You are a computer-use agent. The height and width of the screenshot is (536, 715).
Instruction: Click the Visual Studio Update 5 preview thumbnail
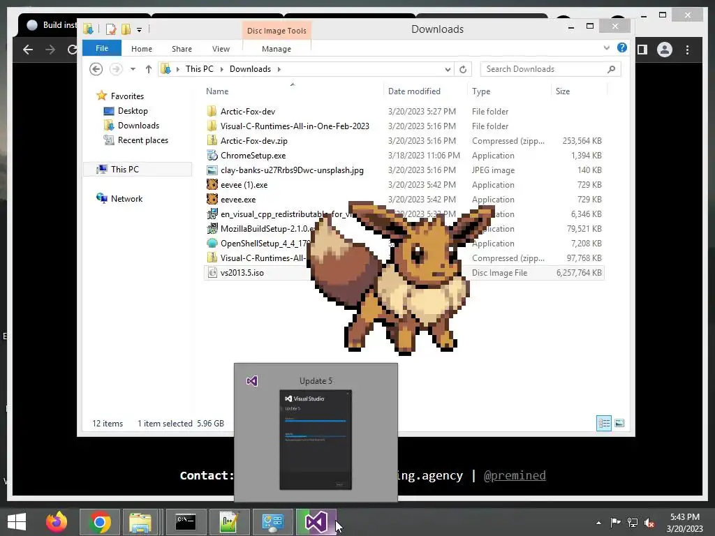point(316,440)
